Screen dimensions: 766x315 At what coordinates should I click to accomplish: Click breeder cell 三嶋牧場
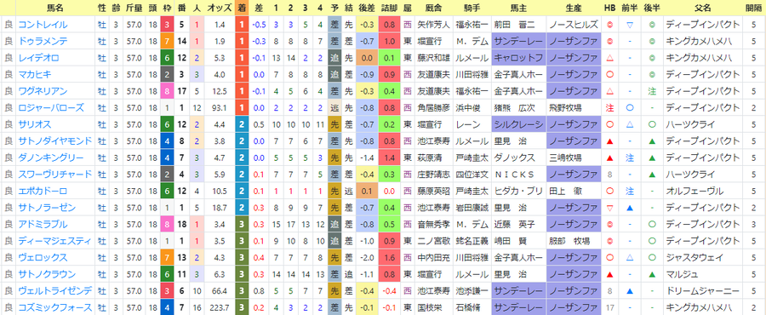565,157
